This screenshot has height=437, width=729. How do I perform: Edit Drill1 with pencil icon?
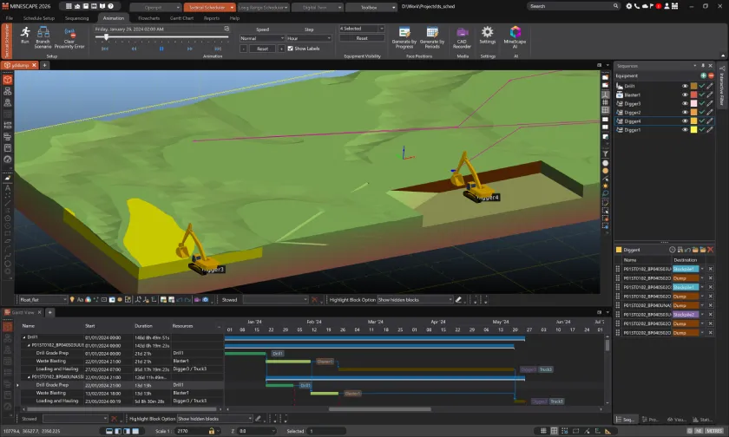710,86
